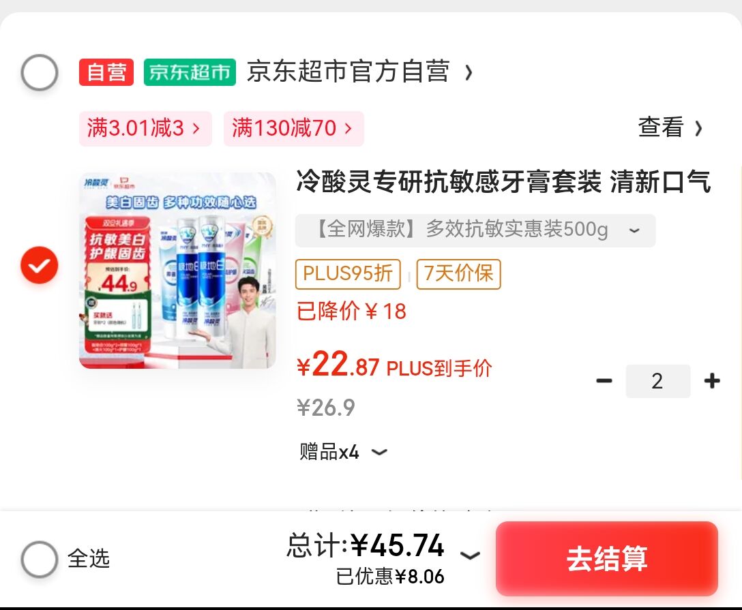Image resolution: width=742 pixels, height=610 pixels.
Task: Click the red 自营 badge
Action: click(x=106, y=72)
